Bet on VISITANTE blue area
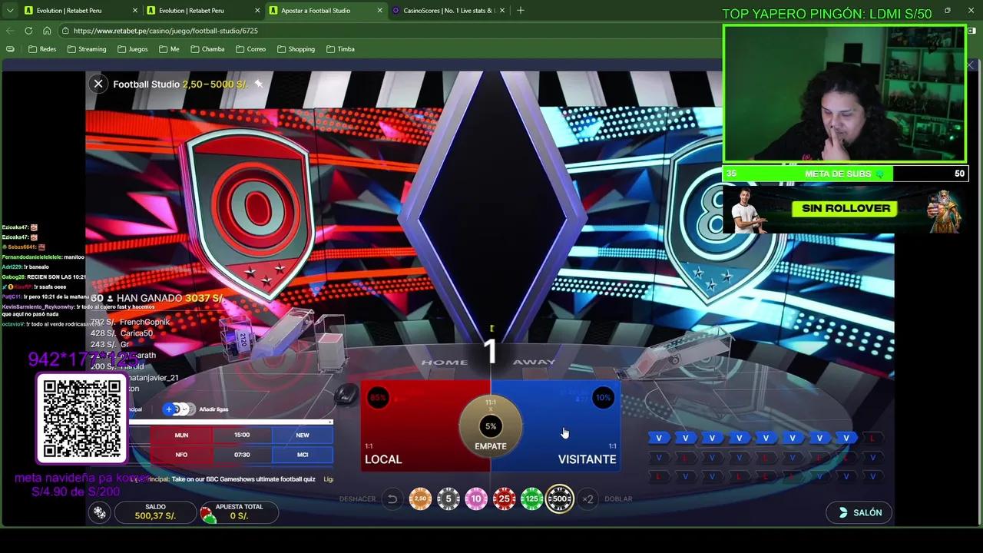The width and height of the screenshot is (983, 553). tap(572, 430)
